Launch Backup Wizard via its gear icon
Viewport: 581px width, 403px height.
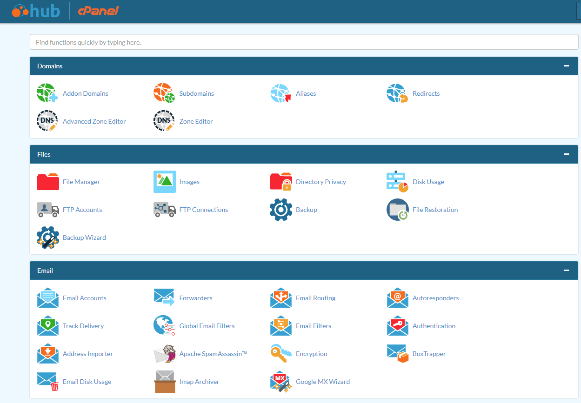click(47, 237)
